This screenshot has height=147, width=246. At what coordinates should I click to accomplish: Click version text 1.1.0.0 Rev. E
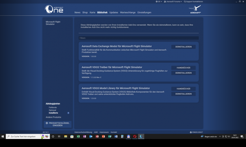(96, 77)
